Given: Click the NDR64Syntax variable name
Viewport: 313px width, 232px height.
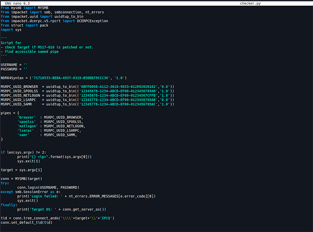Looking at the screenshot, I should pos(12,78).
